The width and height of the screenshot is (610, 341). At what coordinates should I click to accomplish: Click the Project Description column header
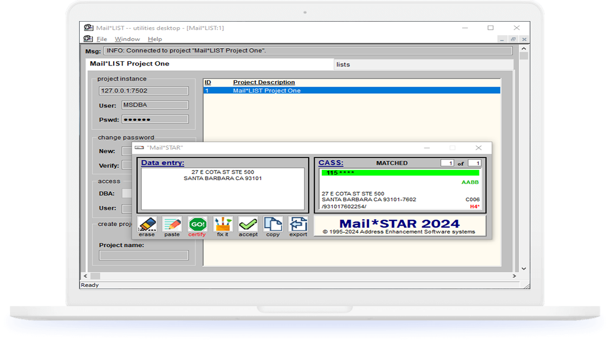click(x=264, y=82)
